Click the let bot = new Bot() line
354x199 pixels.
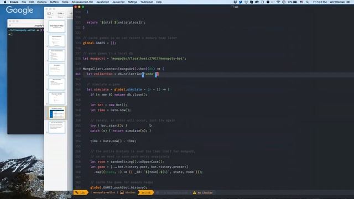pos(108,105)
